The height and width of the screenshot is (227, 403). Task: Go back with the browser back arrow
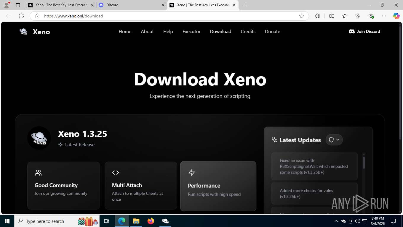[8, 16]
